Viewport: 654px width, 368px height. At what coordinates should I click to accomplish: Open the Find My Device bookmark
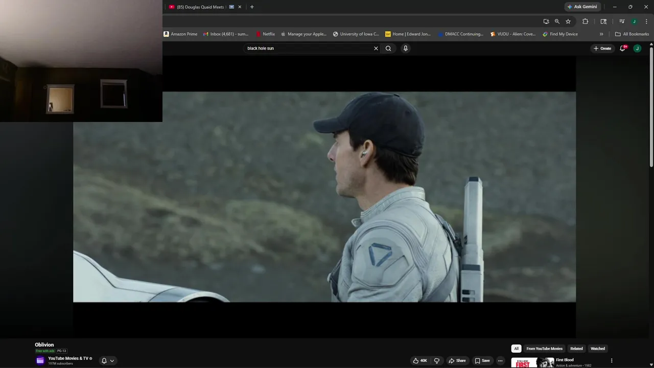(560, 34)
